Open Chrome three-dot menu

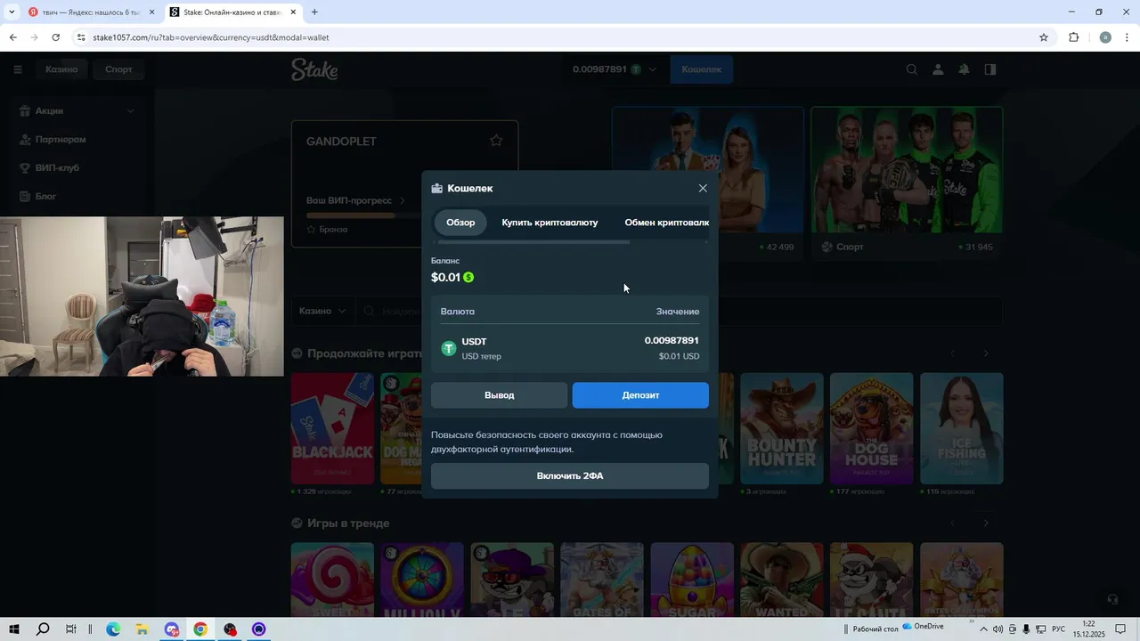[x=1128, y=37]
